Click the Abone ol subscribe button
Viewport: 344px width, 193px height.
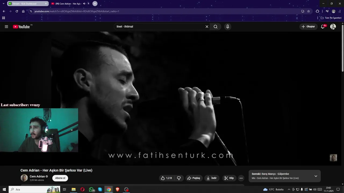(x=60, y=178)
